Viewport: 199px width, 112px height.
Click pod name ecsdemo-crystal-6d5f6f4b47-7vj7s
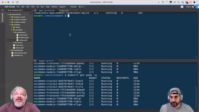pyautogui.click(x=58, y=87)
